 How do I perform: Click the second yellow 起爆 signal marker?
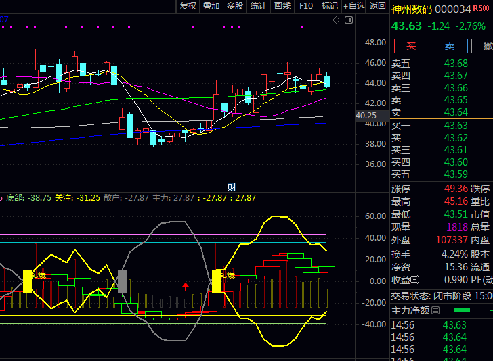tap(217, 281)
